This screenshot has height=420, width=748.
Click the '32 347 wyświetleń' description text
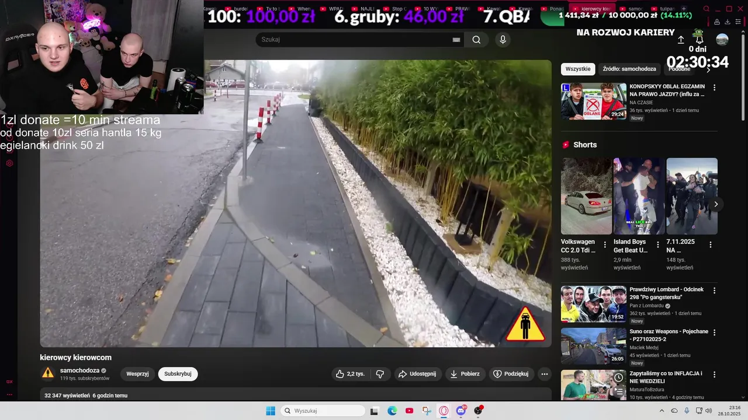pos(67,395)
